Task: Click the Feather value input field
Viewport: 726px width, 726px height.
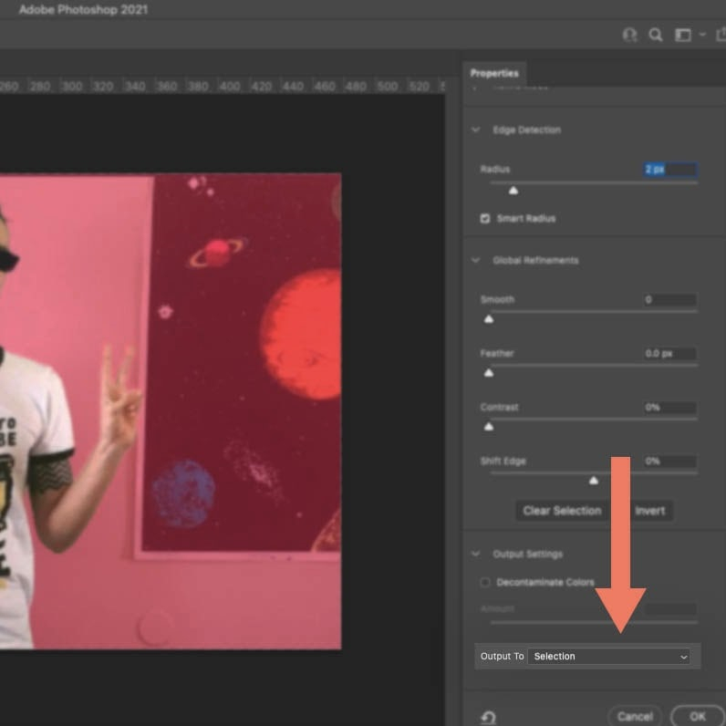Action: [x=669, y=354]
